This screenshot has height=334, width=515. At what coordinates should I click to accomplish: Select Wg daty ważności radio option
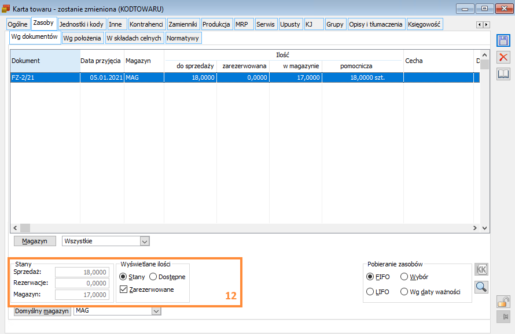click(x=404, y=292)
